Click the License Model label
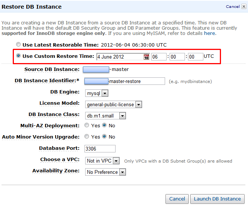Viewport: 248px width, 205px height. click(59, 103)
